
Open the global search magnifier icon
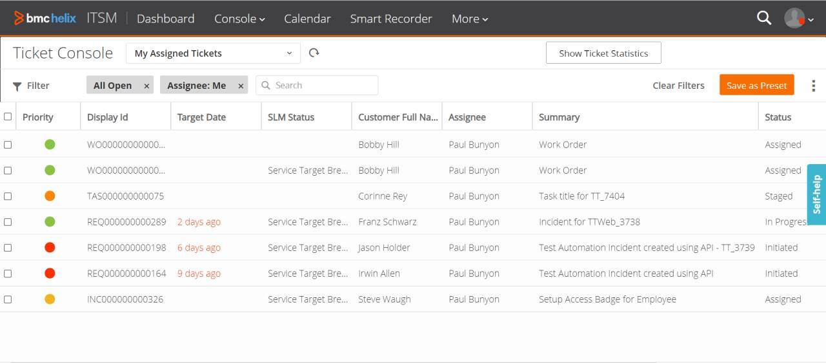point(764,18)
